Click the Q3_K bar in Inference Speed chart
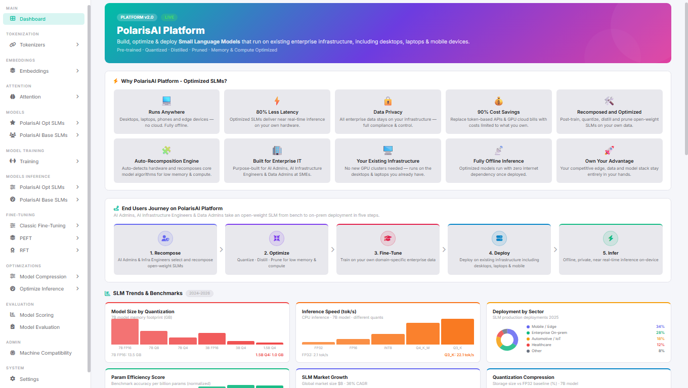 pos(457,331)
